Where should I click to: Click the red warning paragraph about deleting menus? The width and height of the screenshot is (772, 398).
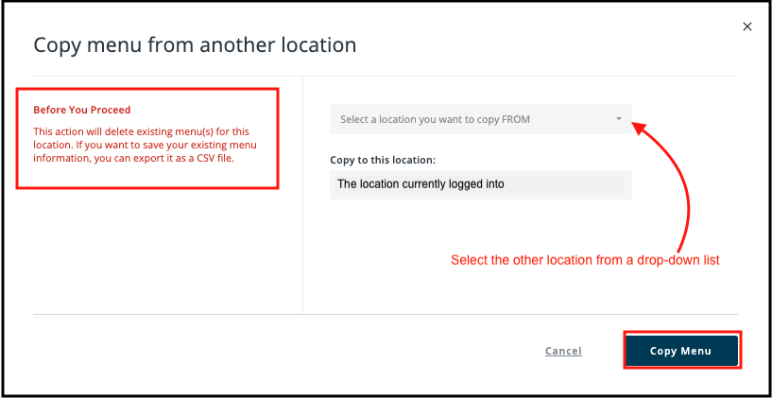click(146, 146)
